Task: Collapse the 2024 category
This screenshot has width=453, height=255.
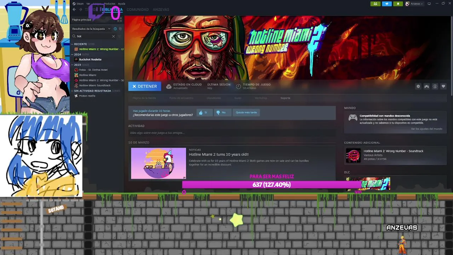Action: coord(72,55)
